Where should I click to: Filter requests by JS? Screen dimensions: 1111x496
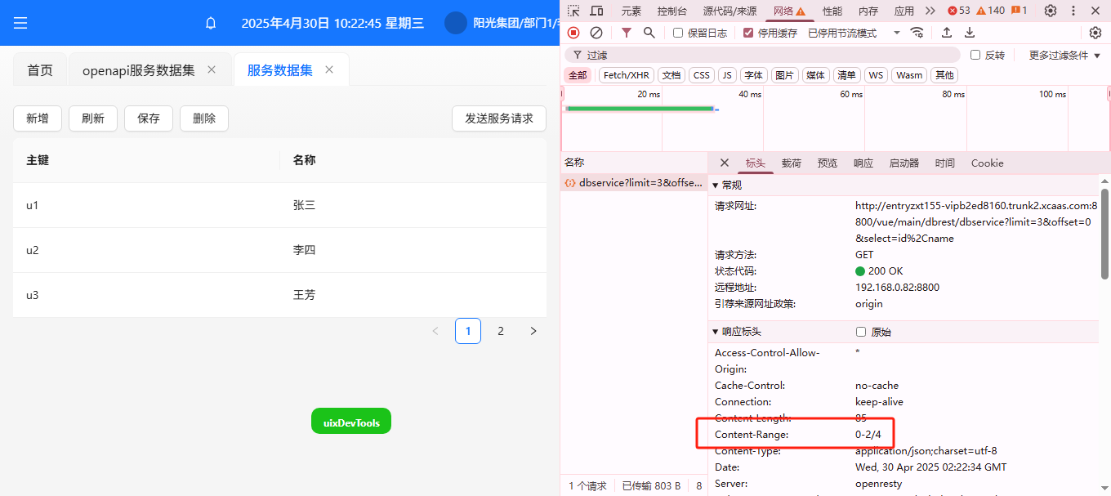727,75
